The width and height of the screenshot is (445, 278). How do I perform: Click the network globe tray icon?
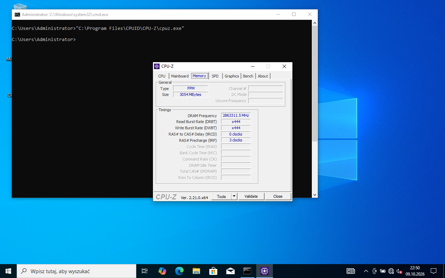(391, 271)
